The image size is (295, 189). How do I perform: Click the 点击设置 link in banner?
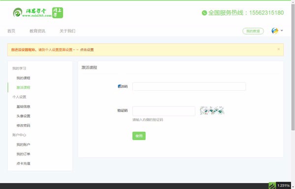tap(87, 50)
